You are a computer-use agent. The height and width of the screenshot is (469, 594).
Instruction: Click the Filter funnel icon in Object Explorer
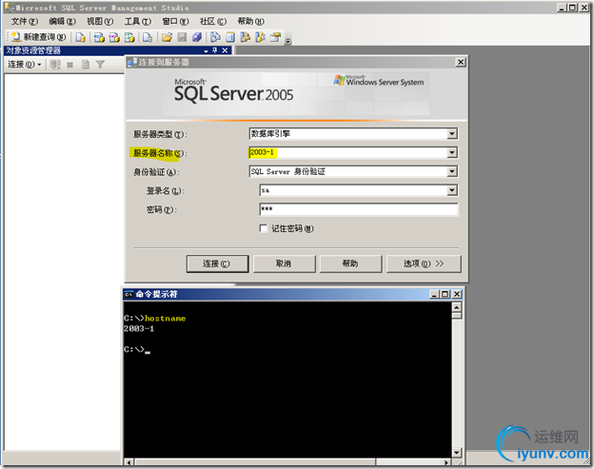100,65
